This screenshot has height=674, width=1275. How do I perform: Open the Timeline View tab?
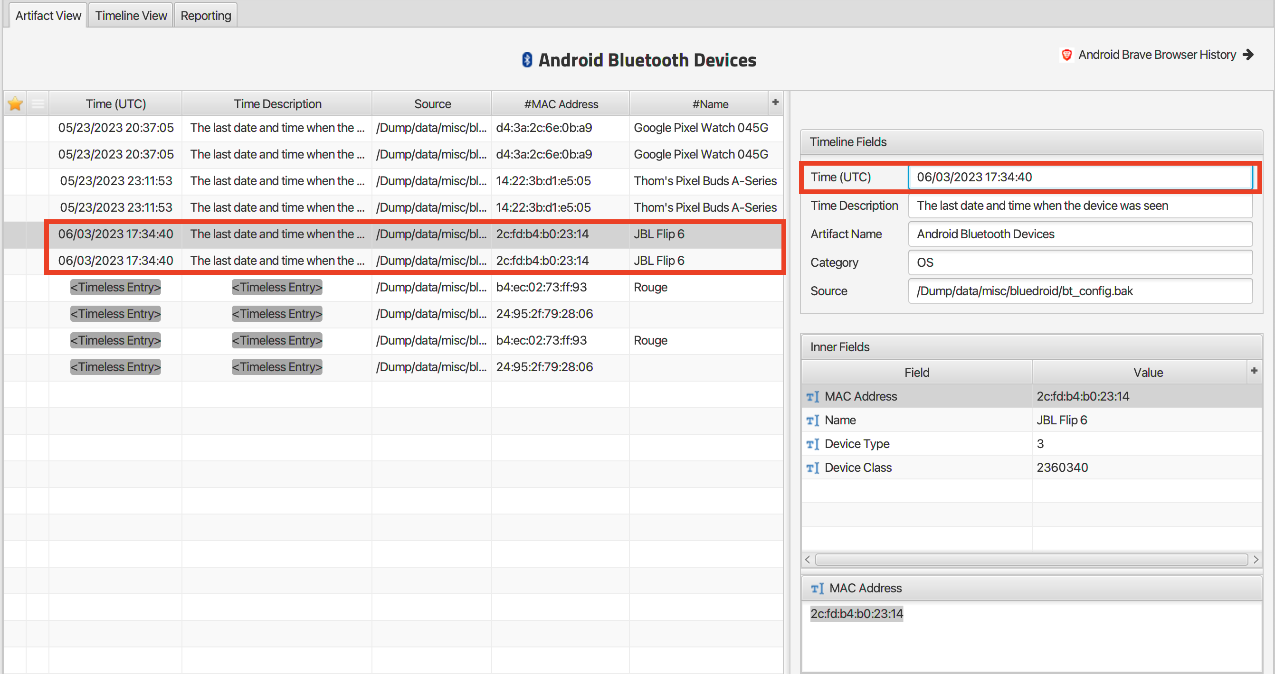131,15
